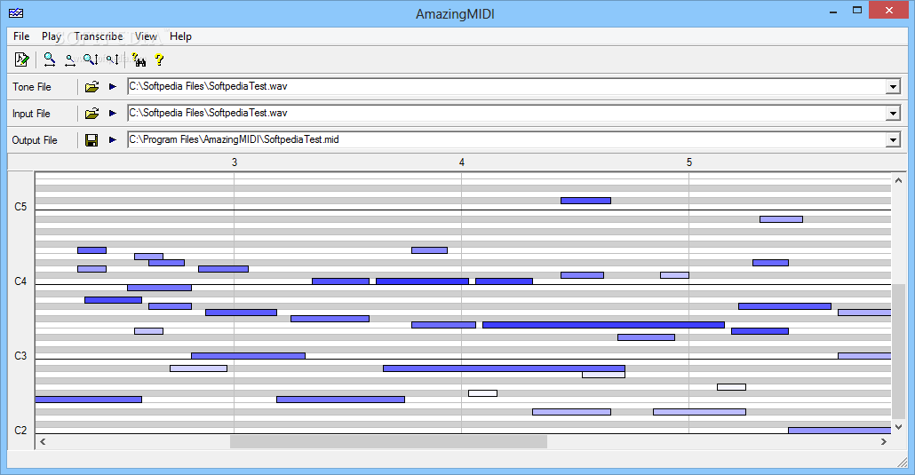Open the Help menu
This screenshot has width=915, height=475.
181,36
